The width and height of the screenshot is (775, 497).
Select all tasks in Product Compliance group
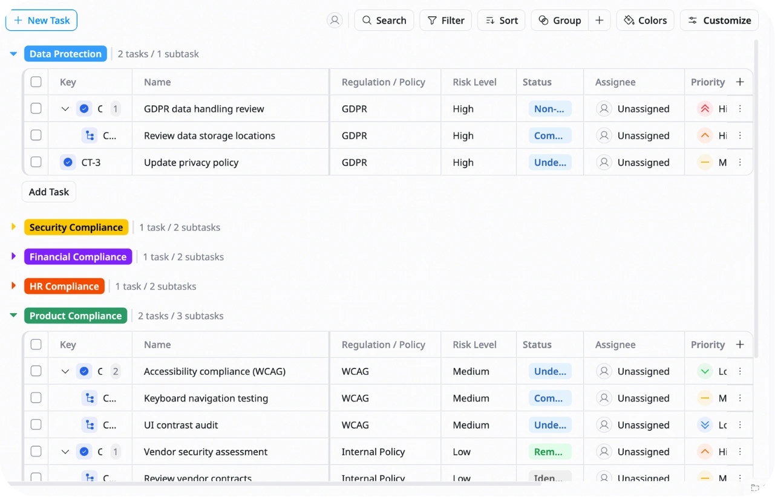click(x=36, y=345)
